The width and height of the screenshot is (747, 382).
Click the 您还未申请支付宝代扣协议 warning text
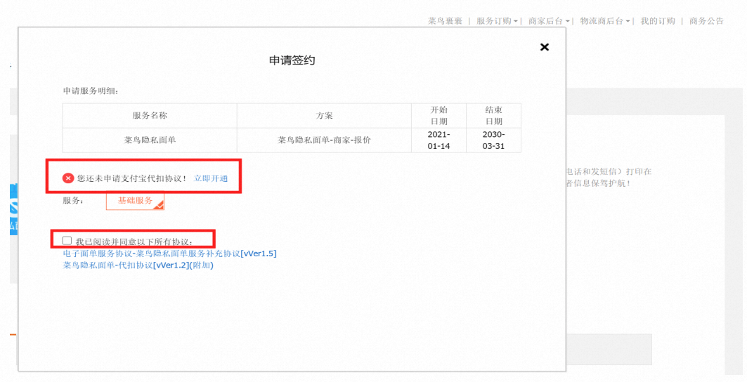pyautogui.click(x=131, y=178)
